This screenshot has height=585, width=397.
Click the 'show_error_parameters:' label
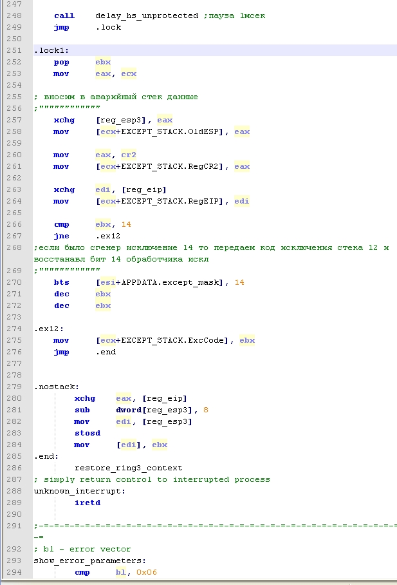tap(90, 561)
